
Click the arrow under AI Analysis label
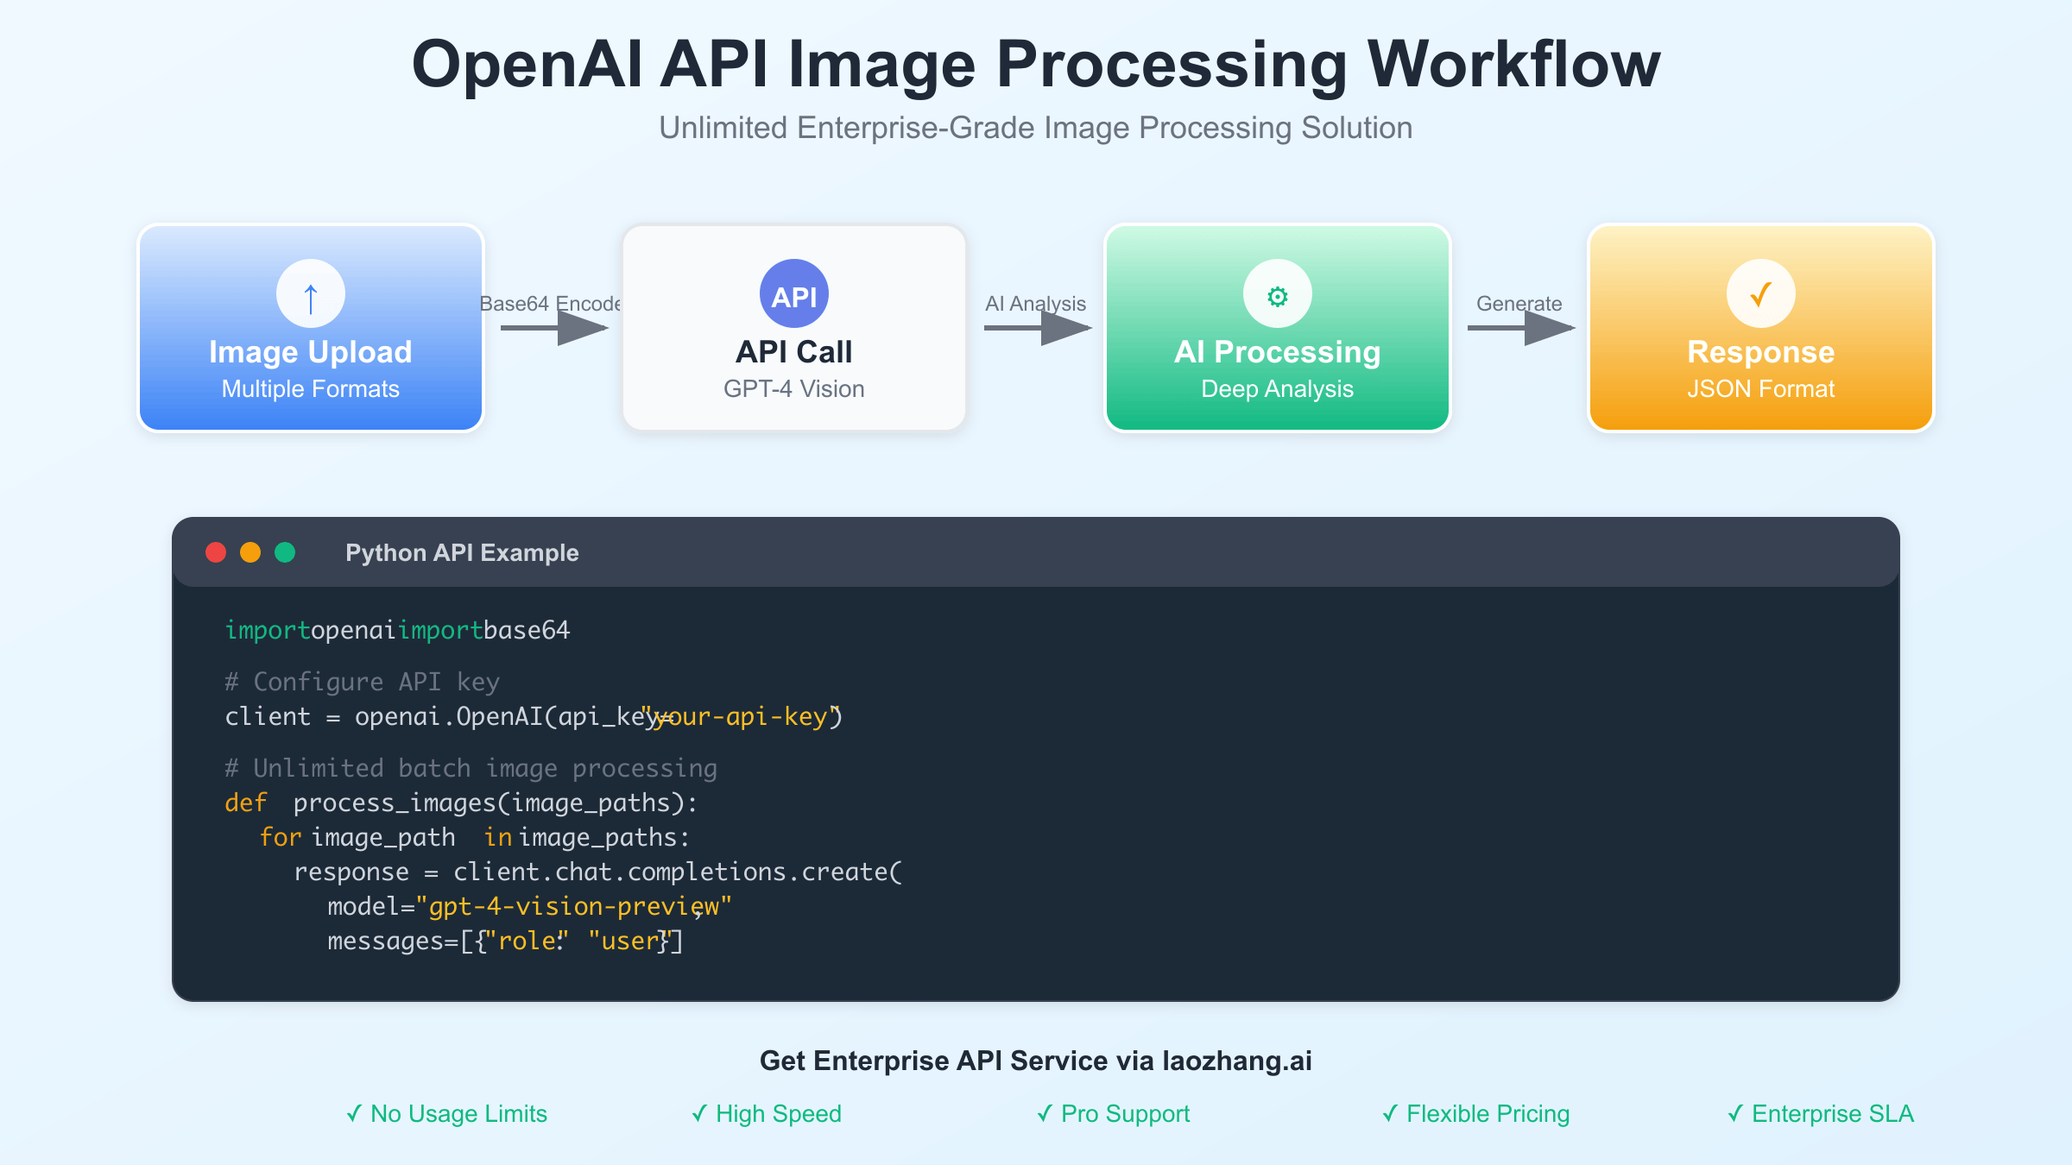click(1039, 328)
